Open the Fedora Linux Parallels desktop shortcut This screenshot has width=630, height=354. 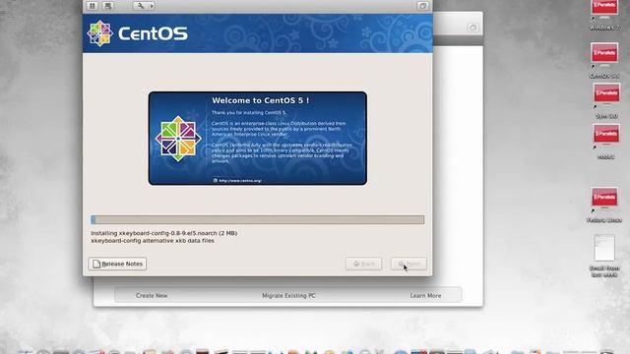[x=604, y=206]
